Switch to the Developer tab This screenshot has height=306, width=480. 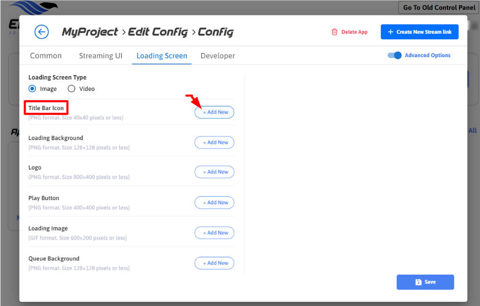218,56
